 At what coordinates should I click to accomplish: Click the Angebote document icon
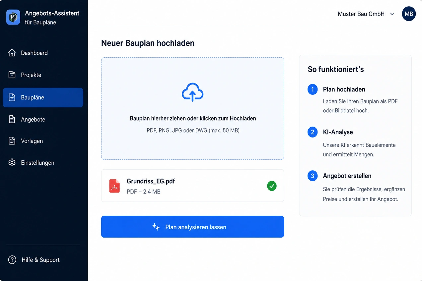(12, 119)
